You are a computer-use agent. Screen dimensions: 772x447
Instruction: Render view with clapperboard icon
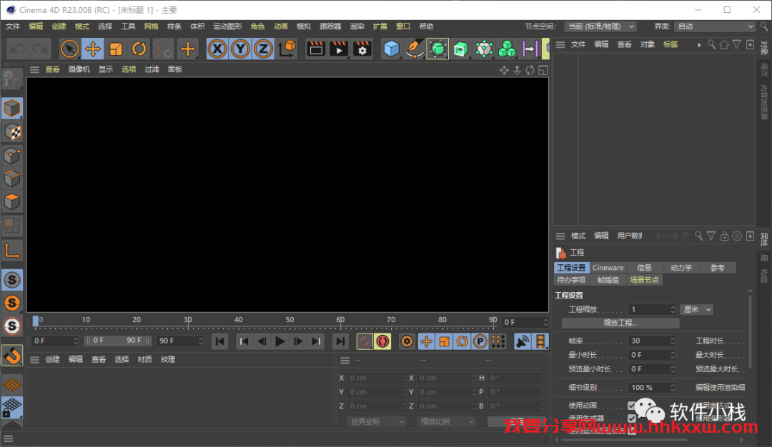(x=316, y=49)
